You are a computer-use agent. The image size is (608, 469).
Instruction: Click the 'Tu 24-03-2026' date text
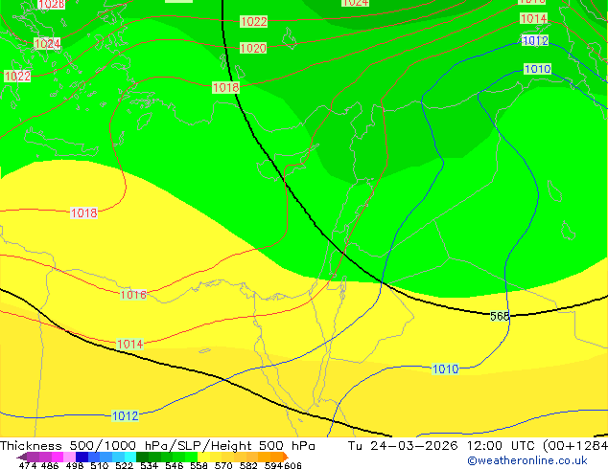[403, 446]
